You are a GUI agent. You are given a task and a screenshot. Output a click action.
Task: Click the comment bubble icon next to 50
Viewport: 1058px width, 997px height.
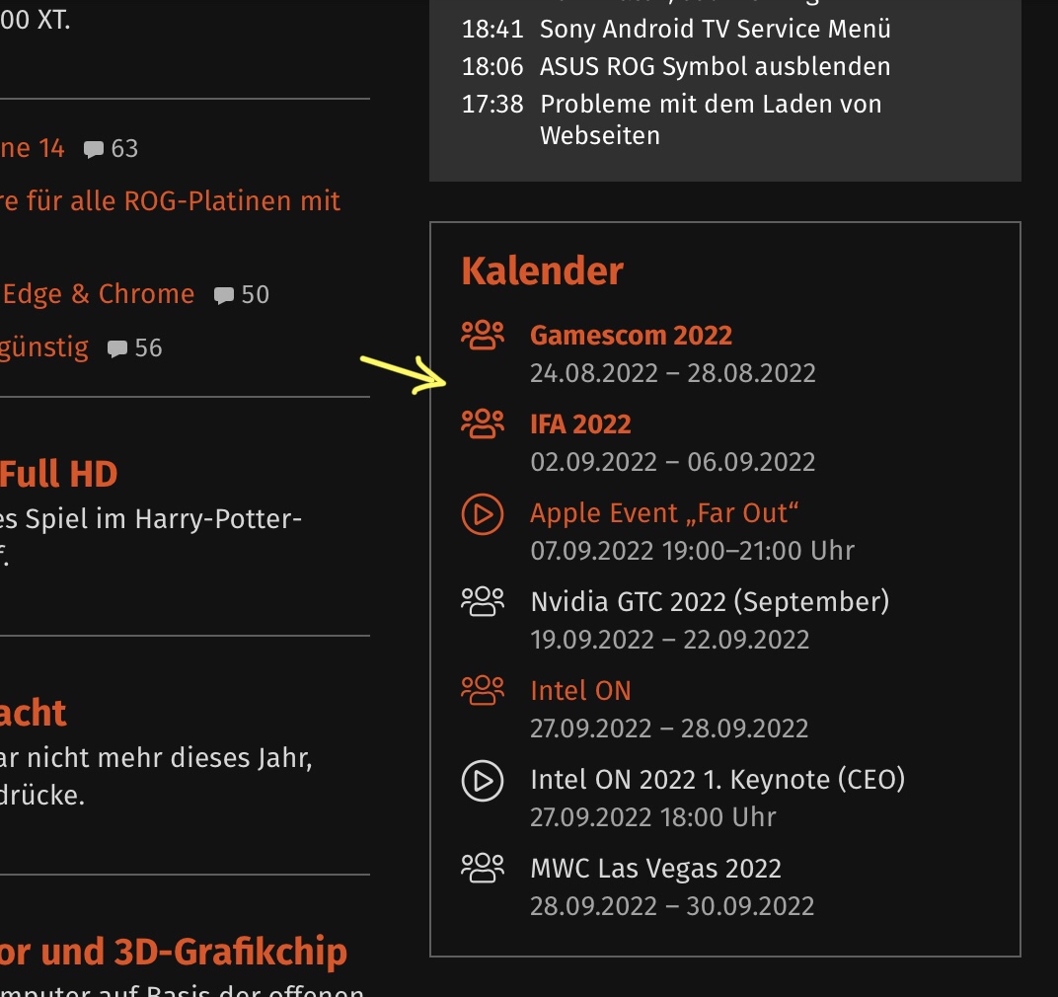tap(223, 296)
